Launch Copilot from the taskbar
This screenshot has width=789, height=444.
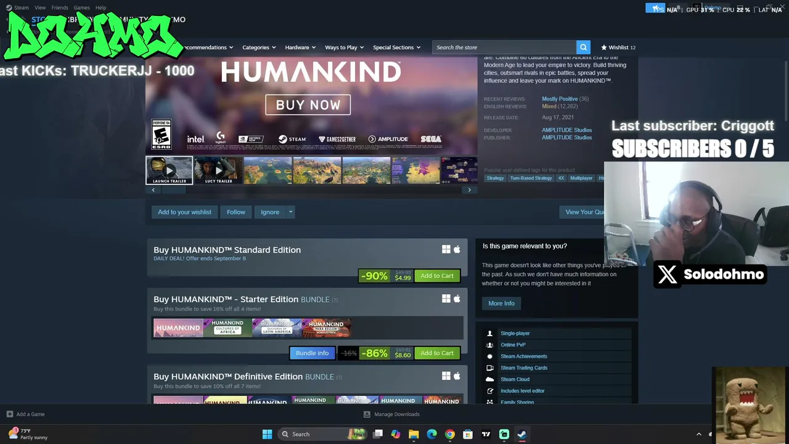click(x=396, y=434)
